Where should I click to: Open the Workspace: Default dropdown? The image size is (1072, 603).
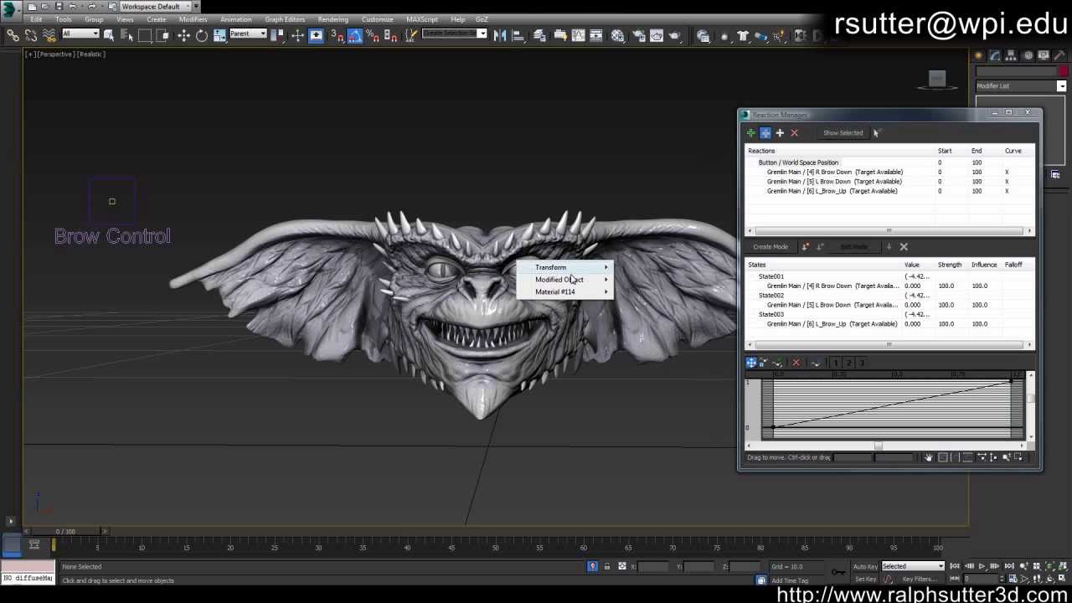pos(155,6)
